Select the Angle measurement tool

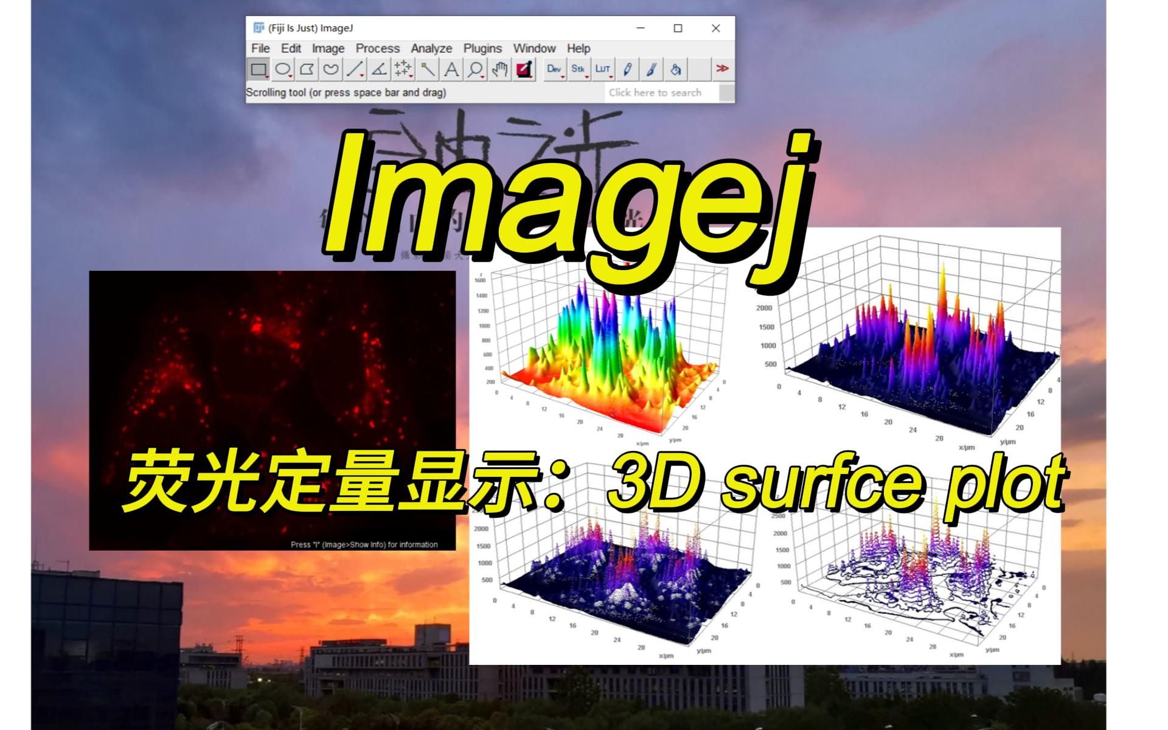tap(379, 69)
